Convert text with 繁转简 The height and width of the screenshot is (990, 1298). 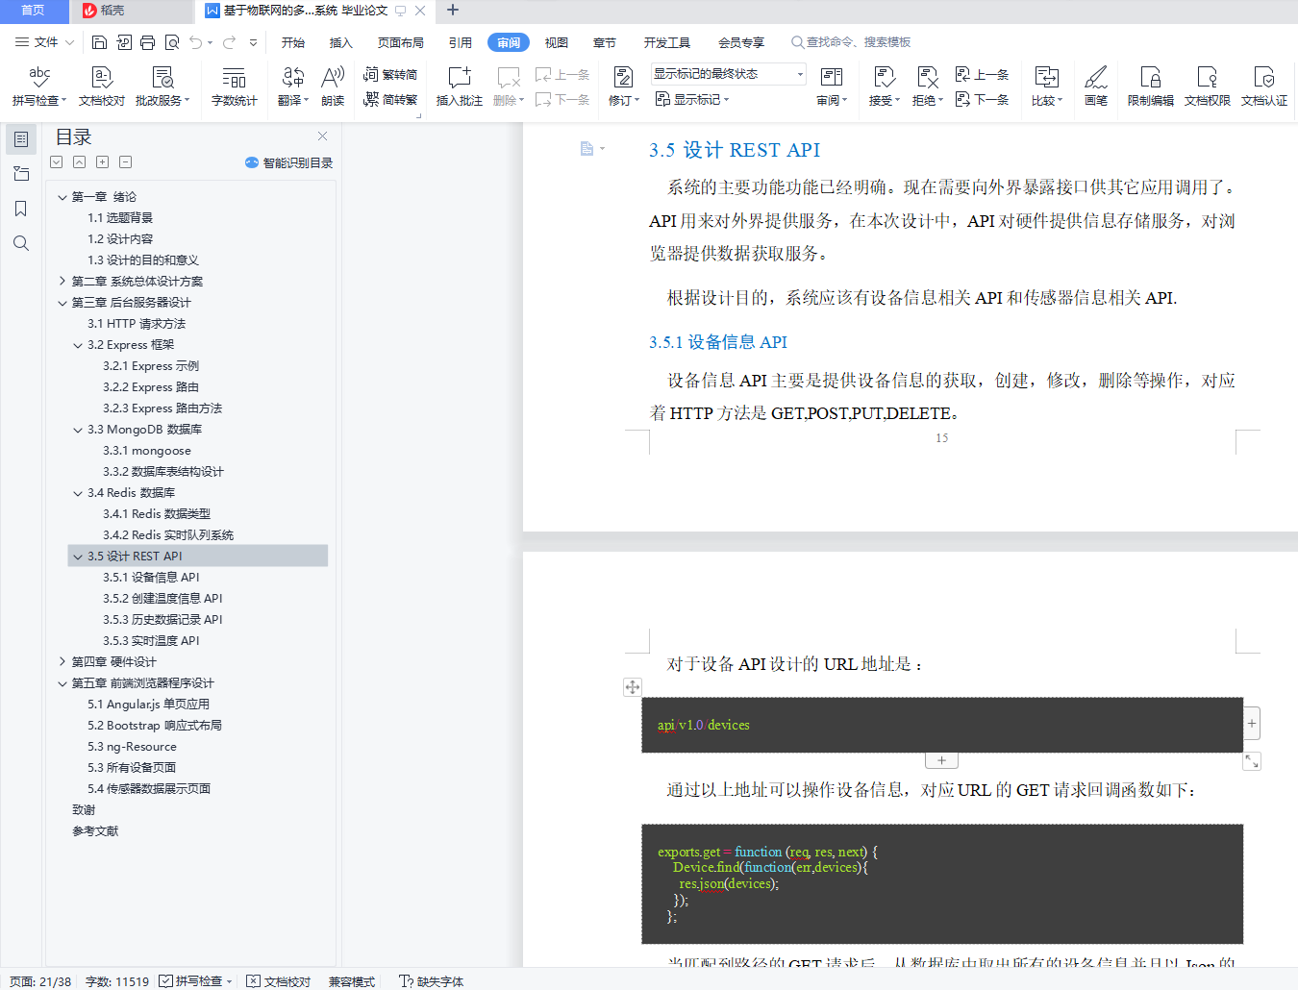click(x=390, y=74)
